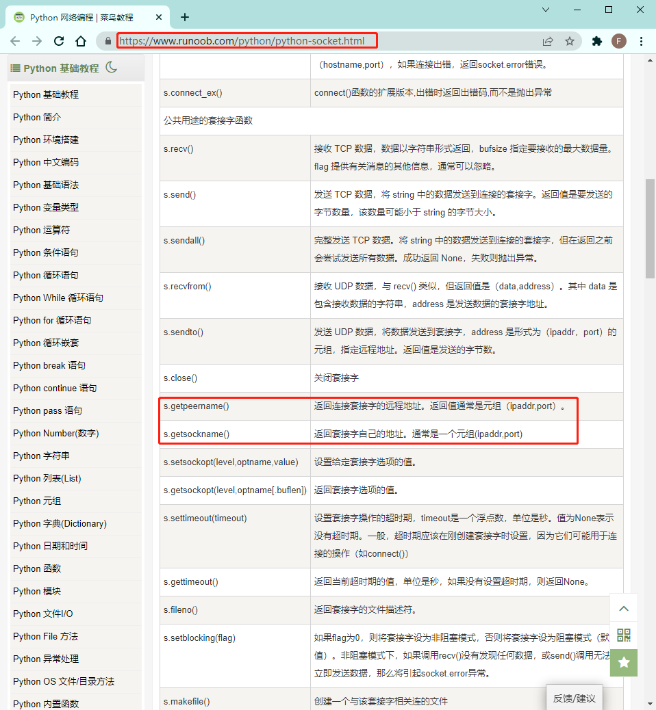This screenshot has width=656, height=710.
Task: Open Python While 循环语句 lesson
Action: click(58, 298)
